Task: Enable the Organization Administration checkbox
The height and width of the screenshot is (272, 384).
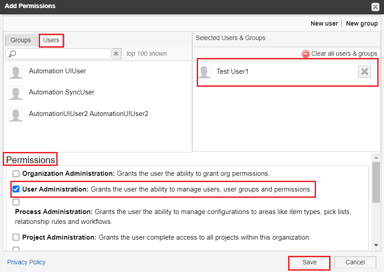Action: point(16,174)
